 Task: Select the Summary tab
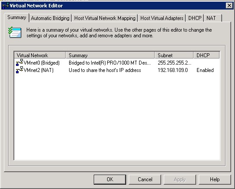(x=17, y=18)
